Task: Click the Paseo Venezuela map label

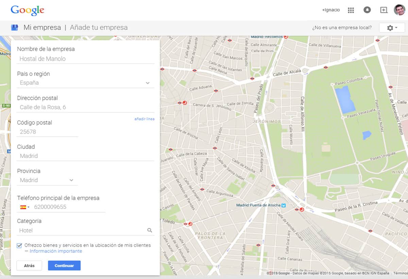Action: (361, 114)
